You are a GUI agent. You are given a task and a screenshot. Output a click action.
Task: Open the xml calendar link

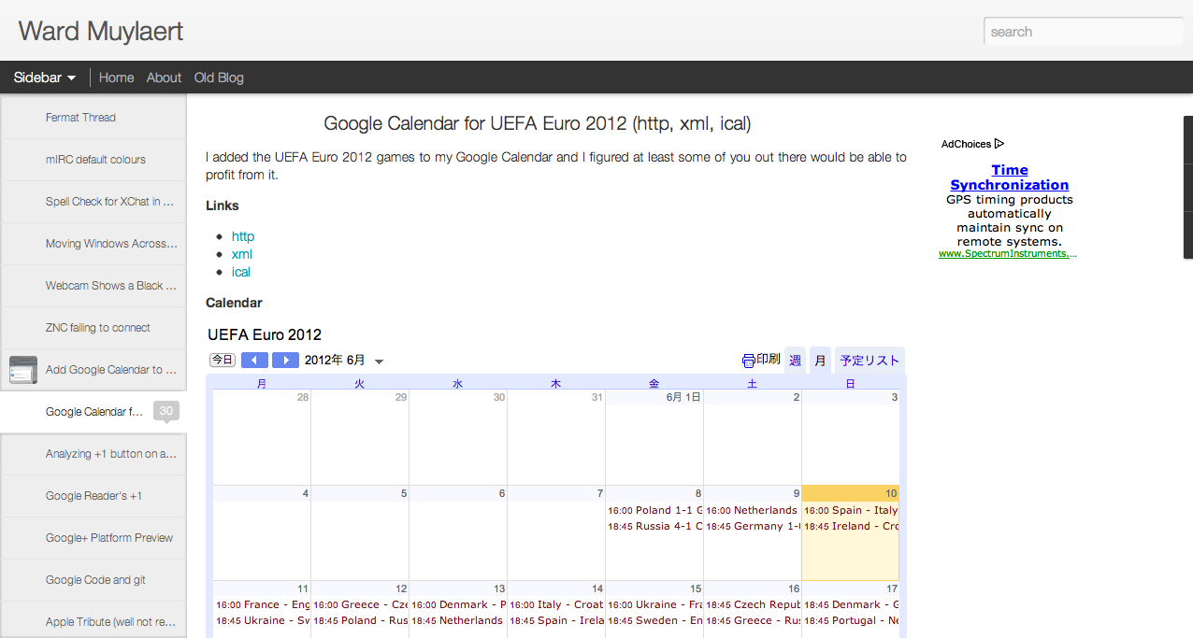[x=242, y=254]
